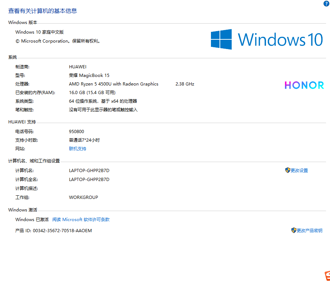Click the 已安装的内存(RAM) label
Image resolution: width=330 pixels, height=303 pixels.
pyautogui.click(x=35, y=93)
